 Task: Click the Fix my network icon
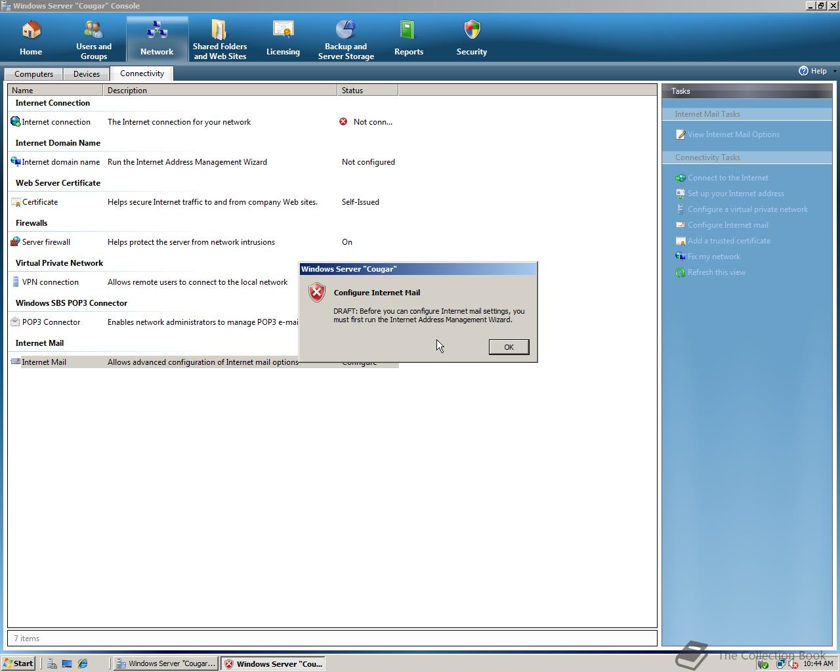(x=681, y=257)
